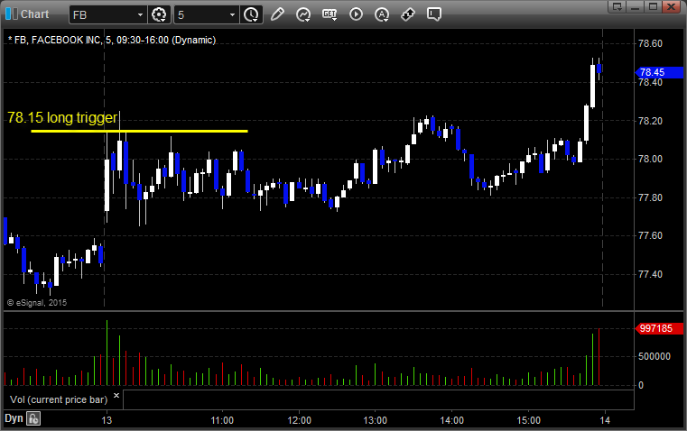
Task: Click the 77.80 price axis label
Action: pyautogui.click(x=650, y=197)
